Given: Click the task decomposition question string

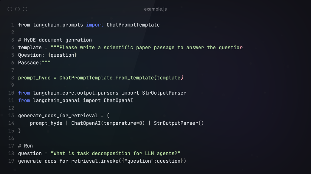Looking at the screenshot, I should coord(115,153).
